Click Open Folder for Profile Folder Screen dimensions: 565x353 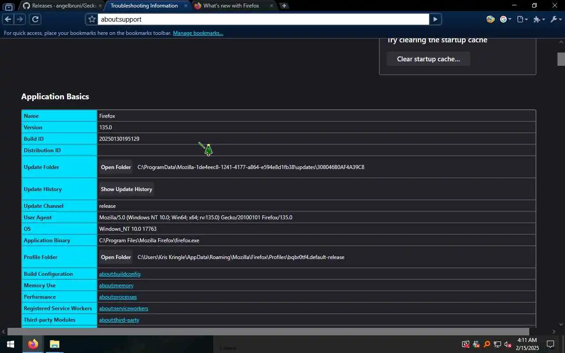(x=116, y=257)
